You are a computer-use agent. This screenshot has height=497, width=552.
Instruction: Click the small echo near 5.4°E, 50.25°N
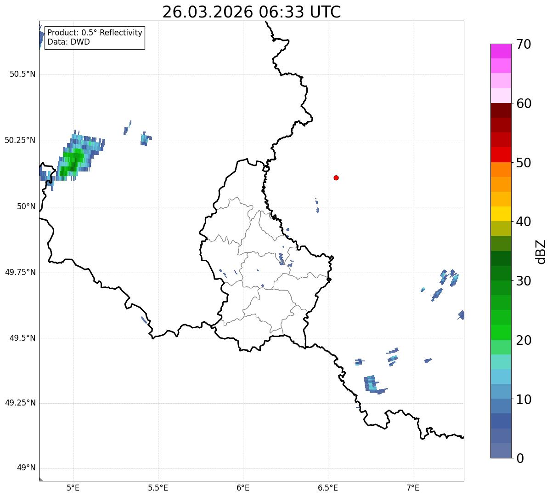(145, 138)
